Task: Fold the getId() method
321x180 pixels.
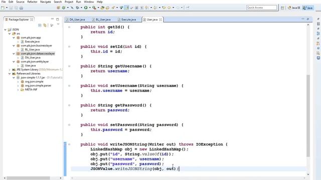Action: tap(69, 27)
